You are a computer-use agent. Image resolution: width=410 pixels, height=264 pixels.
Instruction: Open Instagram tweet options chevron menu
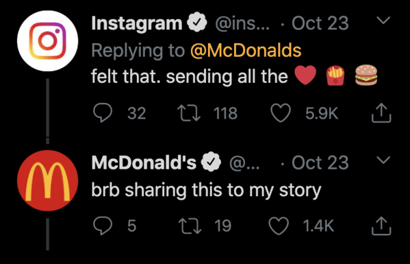[x=383, y=20]
